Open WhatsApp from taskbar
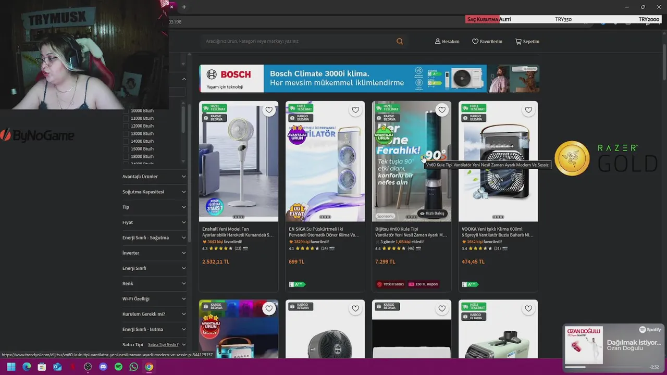 point(134,367)
